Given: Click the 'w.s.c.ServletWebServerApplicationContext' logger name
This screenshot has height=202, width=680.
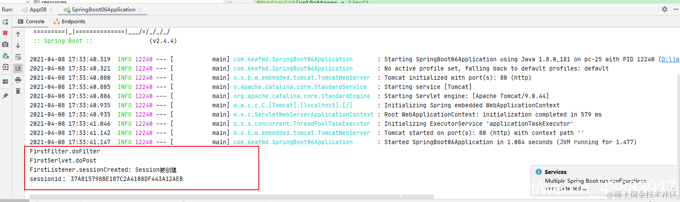Looking at the screenshot, I should pyautogui.click(x=303, y=114).
